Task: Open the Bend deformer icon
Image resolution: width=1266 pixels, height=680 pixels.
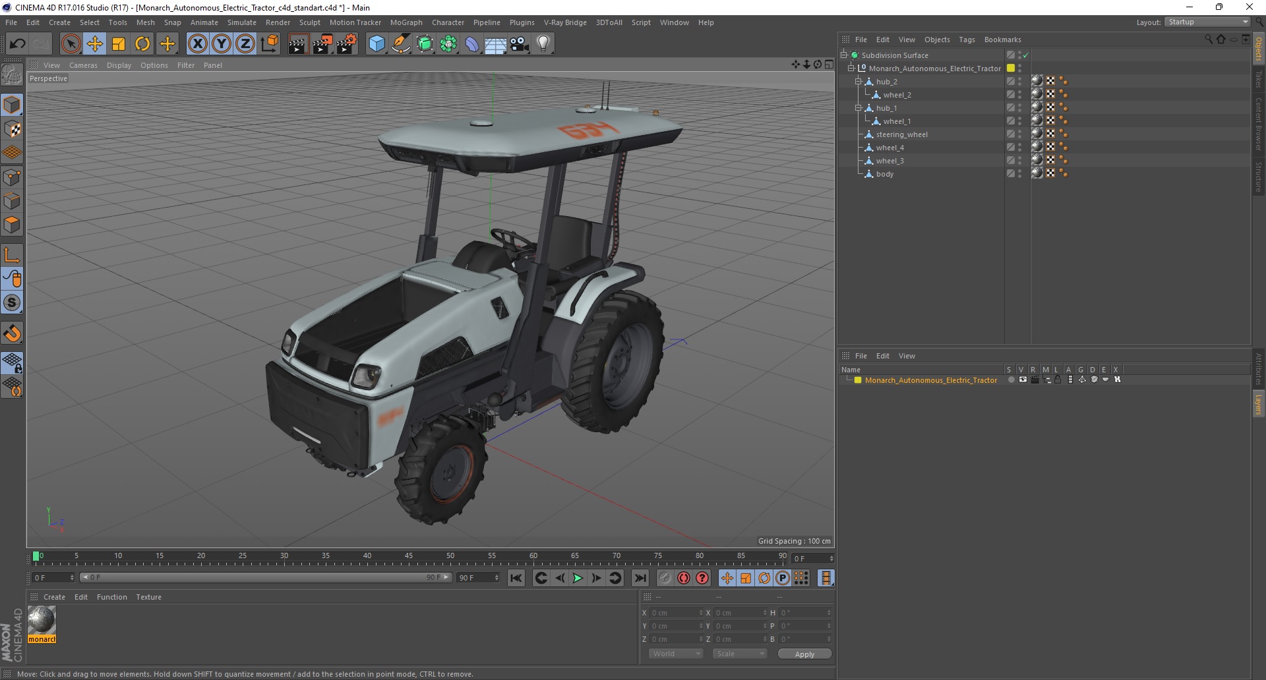Action: tap(472, 44)
